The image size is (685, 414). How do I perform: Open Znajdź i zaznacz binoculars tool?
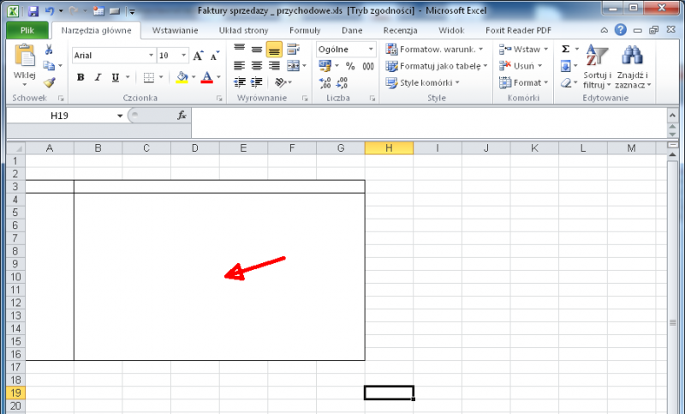pyautogui.click(x=633, y=57)
